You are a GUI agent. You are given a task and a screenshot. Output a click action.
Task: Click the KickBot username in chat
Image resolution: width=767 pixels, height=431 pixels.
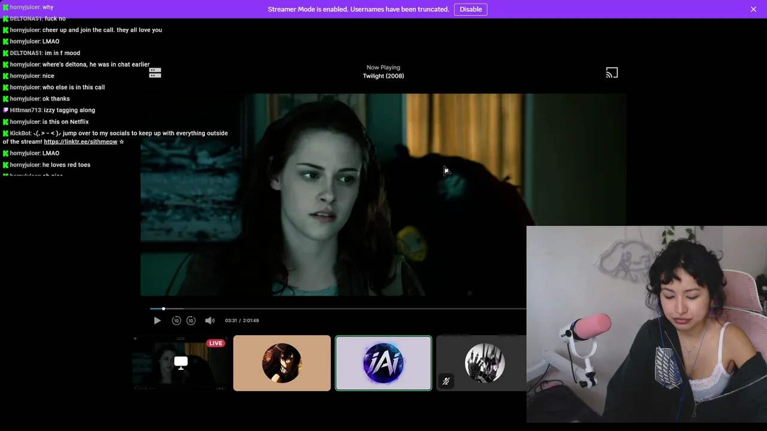tap(20, 133)
